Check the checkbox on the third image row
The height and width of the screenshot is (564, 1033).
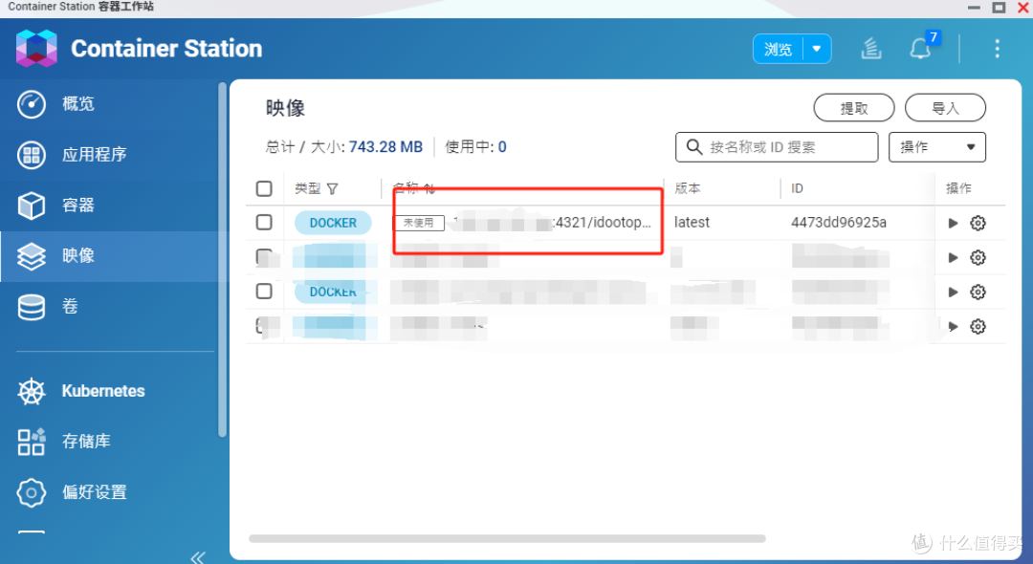[x=264, y=292]
